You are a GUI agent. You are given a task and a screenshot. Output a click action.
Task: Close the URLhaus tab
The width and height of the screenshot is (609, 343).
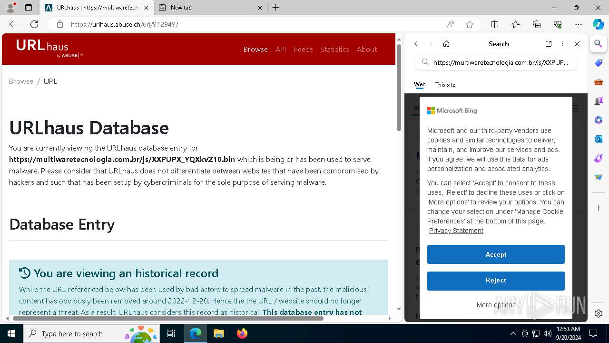(x=146, y=8)
